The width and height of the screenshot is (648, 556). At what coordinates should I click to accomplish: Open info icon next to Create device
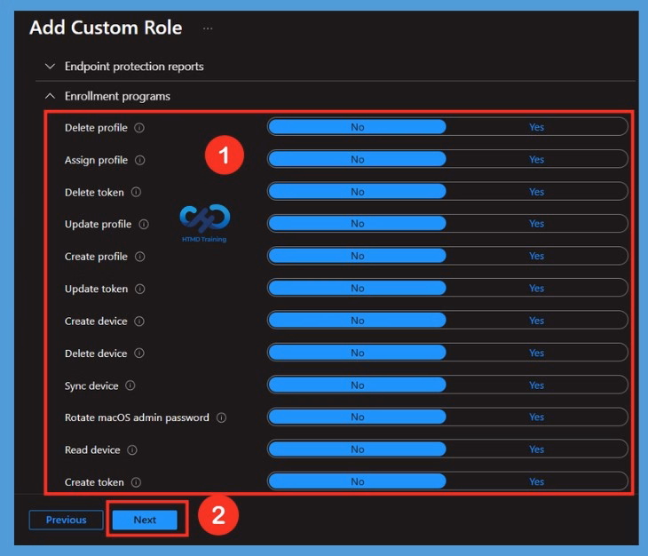(139, 322)
